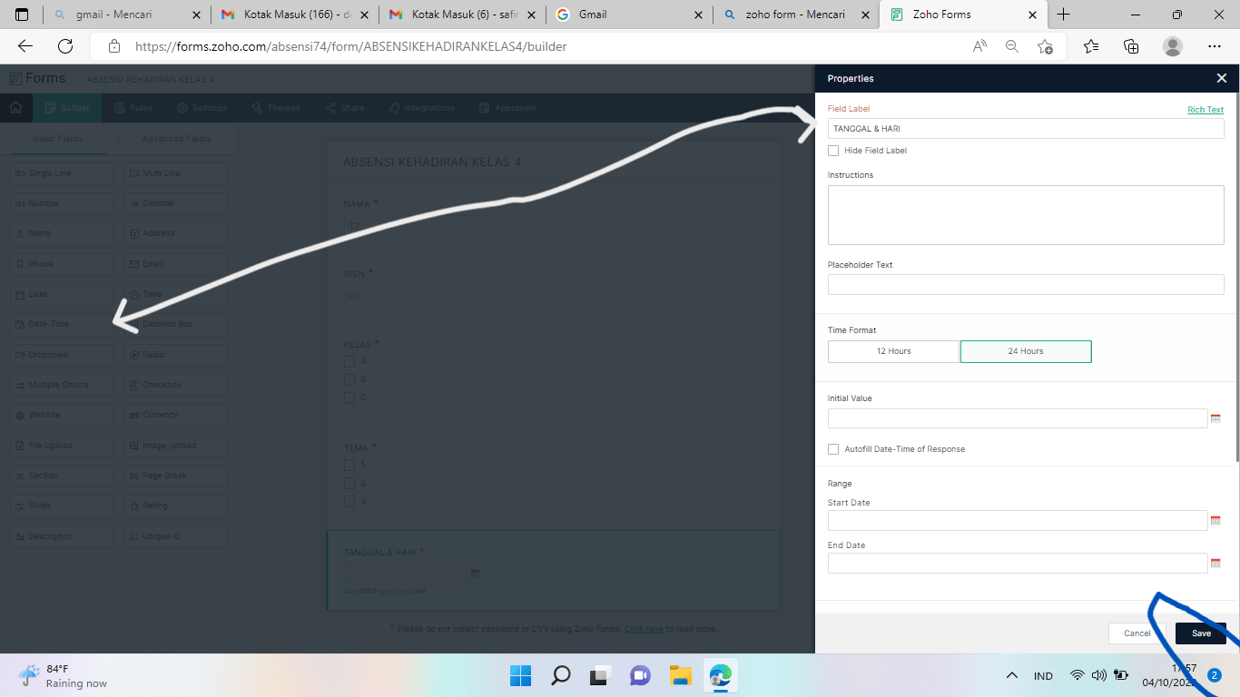The image size is (1240, 697).
Task: Open the Rich Text link
Action: click(x=1206, y=110)
